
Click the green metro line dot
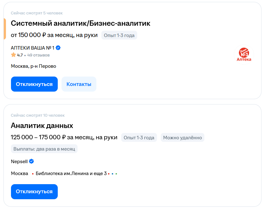point(116,174)
